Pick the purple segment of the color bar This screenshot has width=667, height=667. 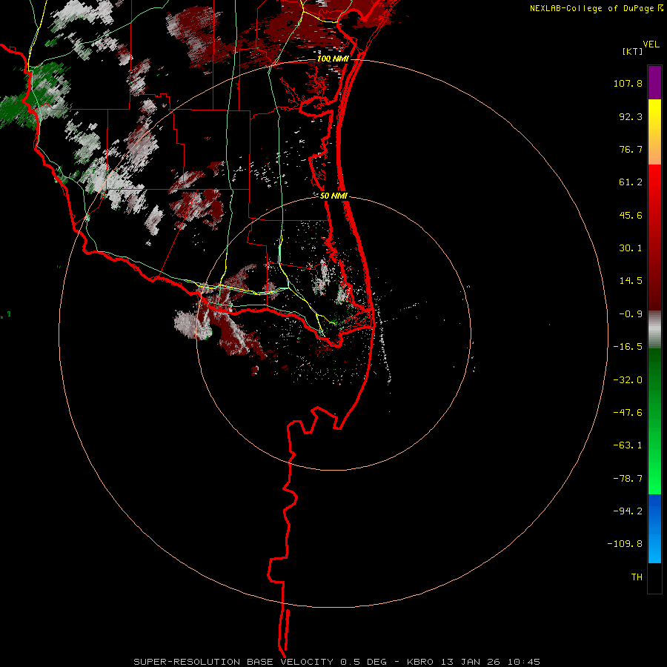(654, 82)
